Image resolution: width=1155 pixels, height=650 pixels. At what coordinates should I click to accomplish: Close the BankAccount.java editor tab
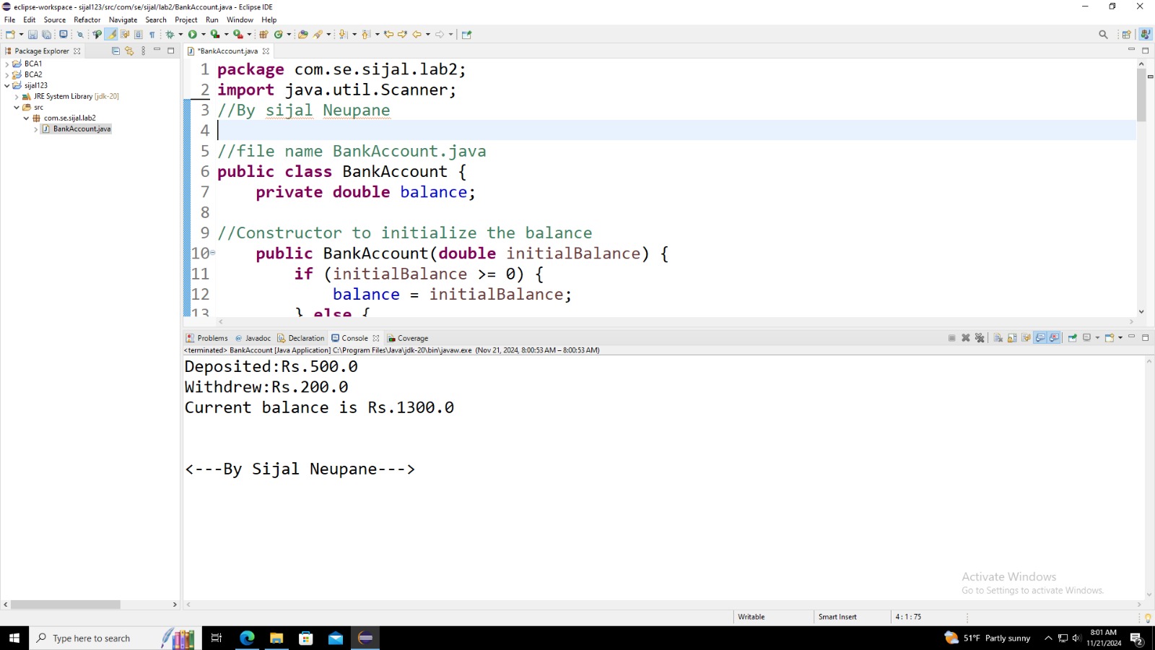(x=266, y=51)
